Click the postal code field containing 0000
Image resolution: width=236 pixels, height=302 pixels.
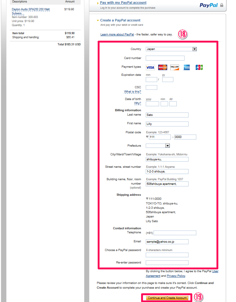[x=185, y=137]
